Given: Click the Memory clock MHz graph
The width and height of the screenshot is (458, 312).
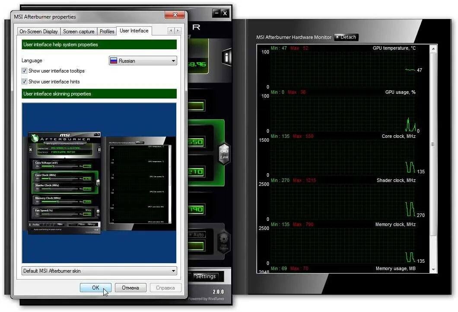Looking at the screenshot, I should click(343, 246).
